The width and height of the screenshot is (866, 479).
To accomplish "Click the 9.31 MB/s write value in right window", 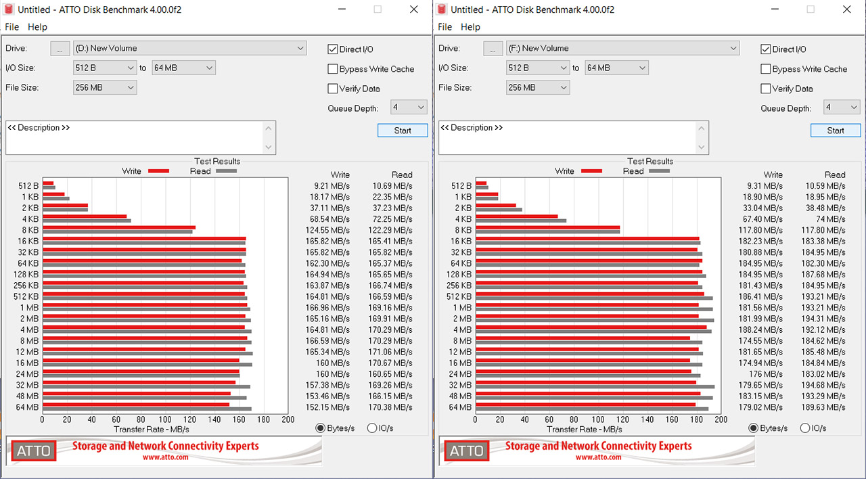I will point(765,186).
